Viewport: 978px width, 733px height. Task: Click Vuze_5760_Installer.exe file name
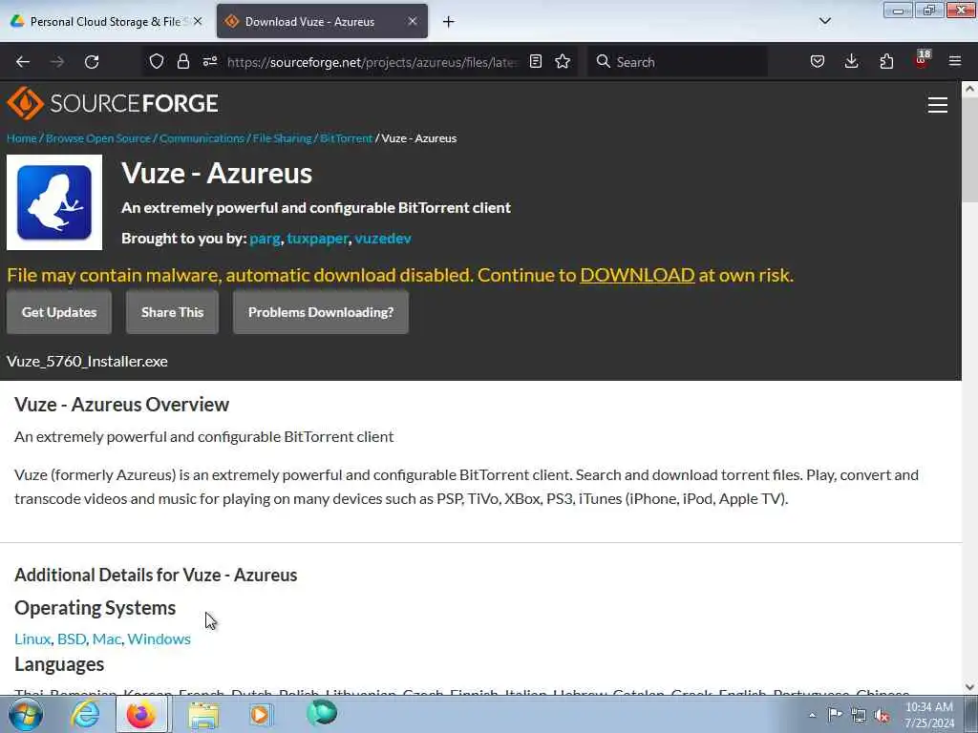[87, 362]
